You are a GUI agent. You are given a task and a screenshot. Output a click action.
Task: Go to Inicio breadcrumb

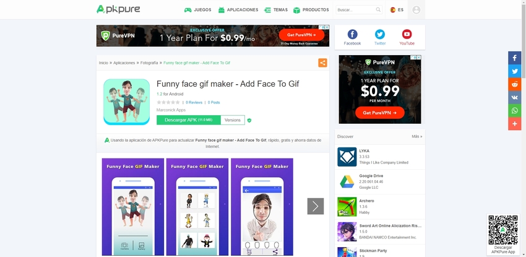pos(103,63)
